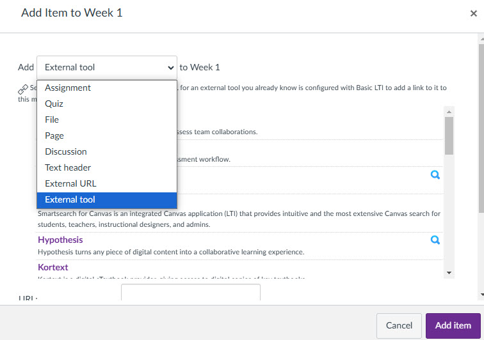Collapse the External tool type dropdown

point(107,67)
